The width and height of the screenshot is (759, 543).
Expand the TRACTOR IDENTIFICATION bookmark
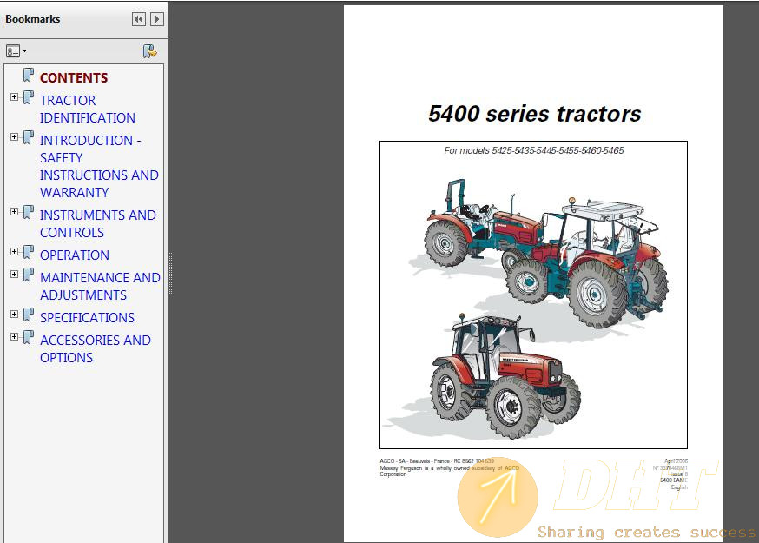point(15,97)
